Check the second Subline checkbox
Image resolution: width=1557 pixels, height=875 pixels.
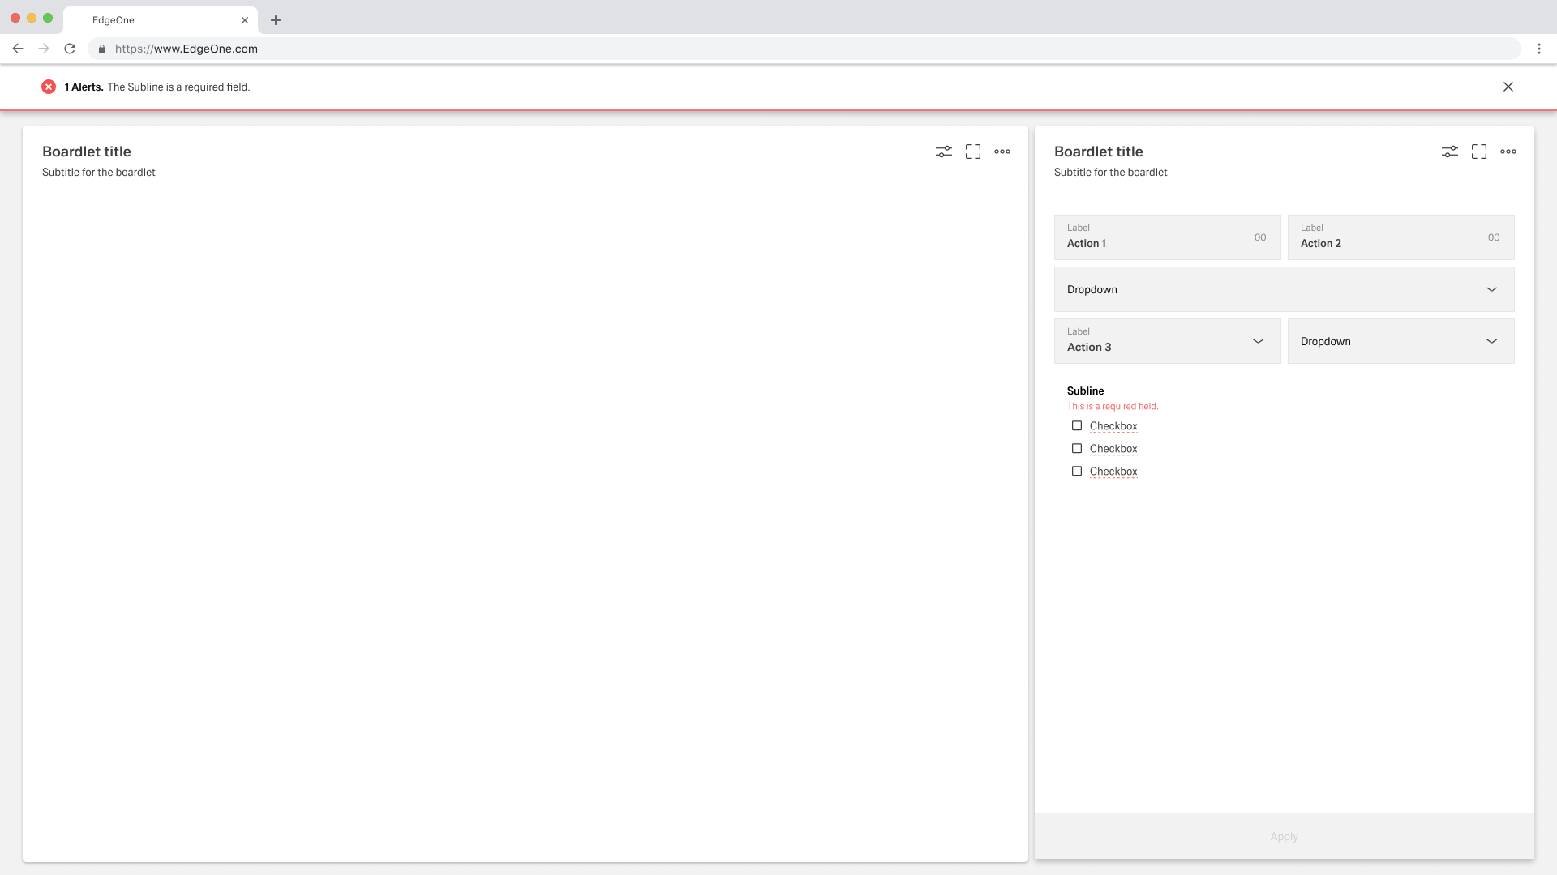point(1077,449)
